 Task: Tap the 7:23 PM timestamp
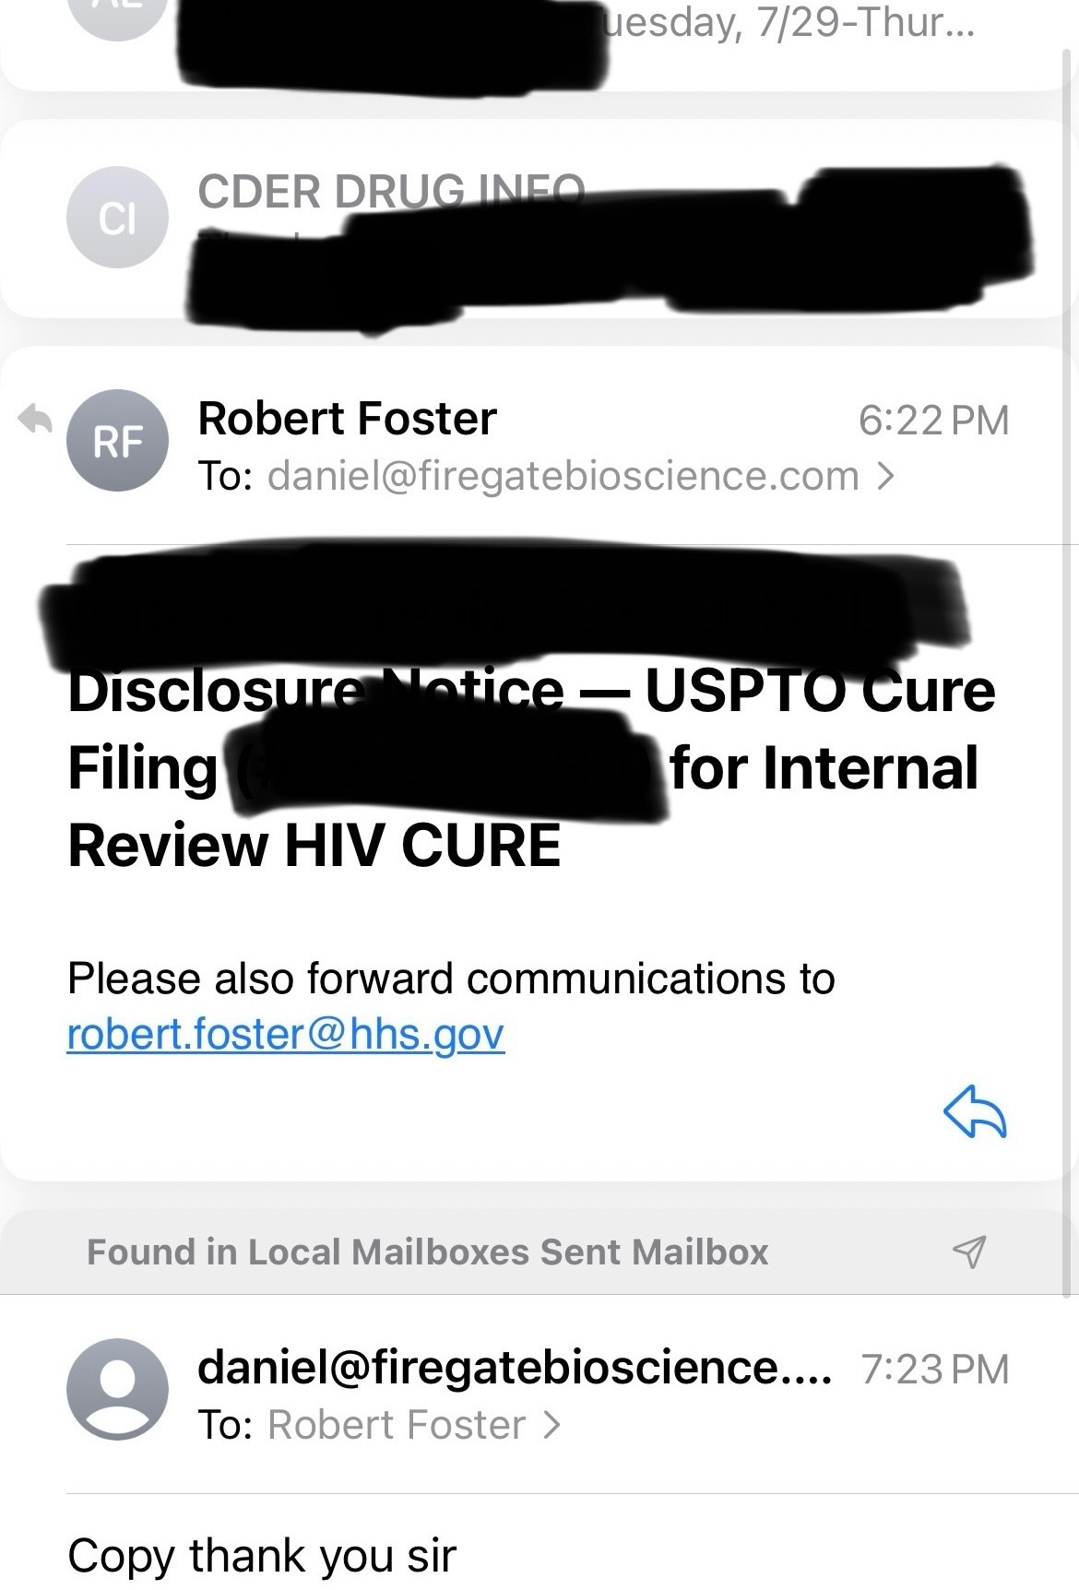click(935, 1369)
